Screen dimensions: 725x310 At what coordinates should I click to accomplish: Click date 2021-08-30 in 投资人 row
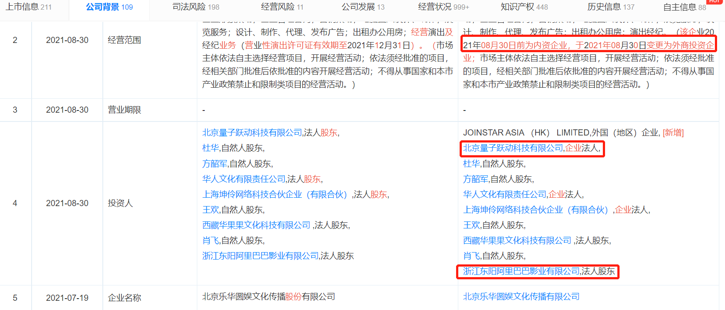click(67, 203)
